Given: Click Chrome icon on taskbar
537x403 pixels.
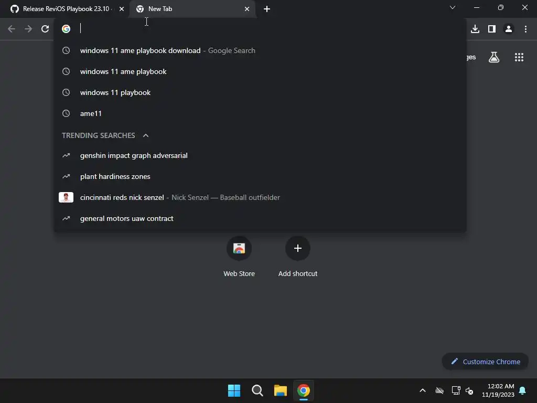Looking at the screenshot, I should coord(304,390).
